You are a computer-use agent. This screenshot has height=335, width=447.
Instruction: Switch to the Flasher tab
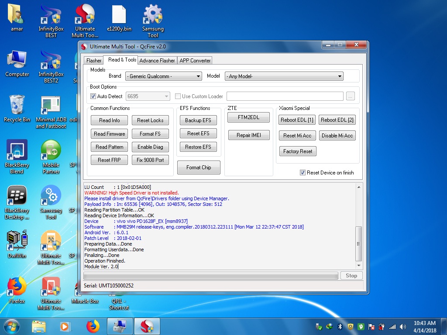[x=94, y=60]
